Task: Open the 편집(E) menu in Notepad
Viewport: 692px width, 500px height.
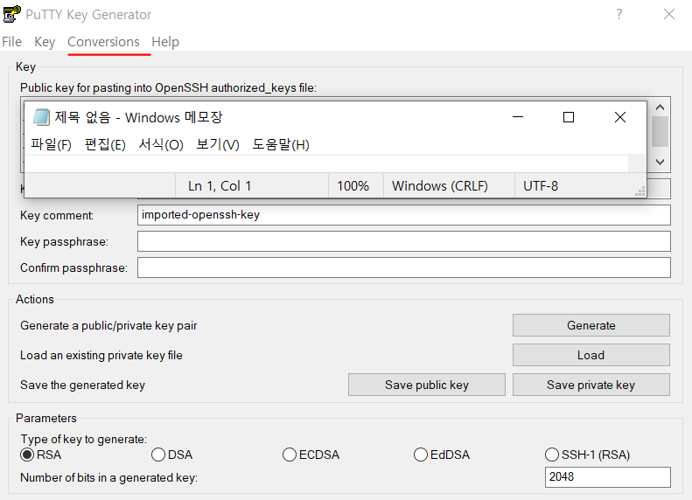Action: pyautogui.click(x=105, y=144)
